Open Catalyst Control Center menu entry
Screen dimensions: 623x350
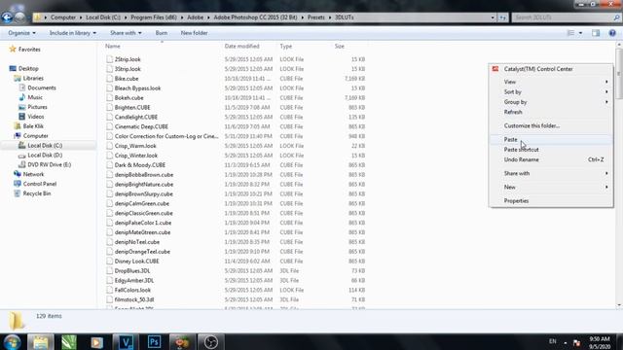click(x=551, y=69)
